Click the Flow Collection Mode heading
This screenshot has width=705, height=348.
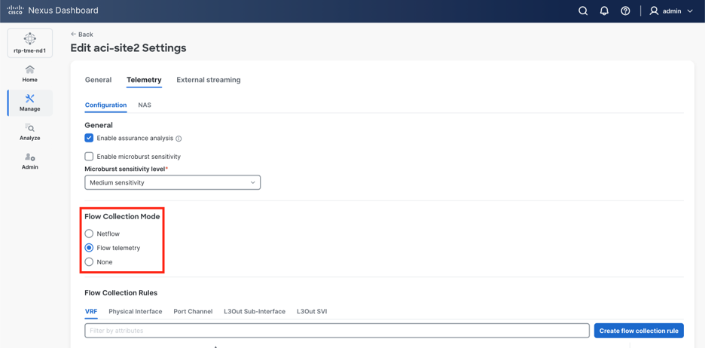click(122, 216)
